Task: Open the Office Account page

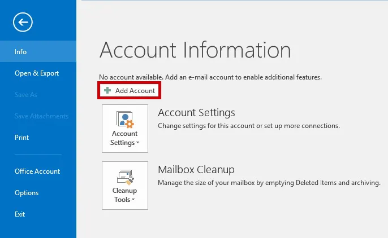Action: pyautogui.click(x=37, y=171)
